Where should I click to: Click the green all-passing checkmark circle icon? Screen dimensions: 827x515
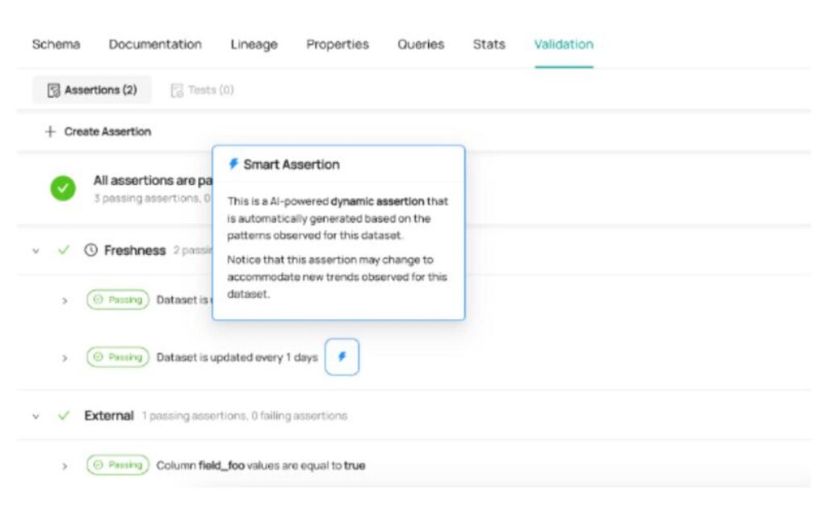62,188
